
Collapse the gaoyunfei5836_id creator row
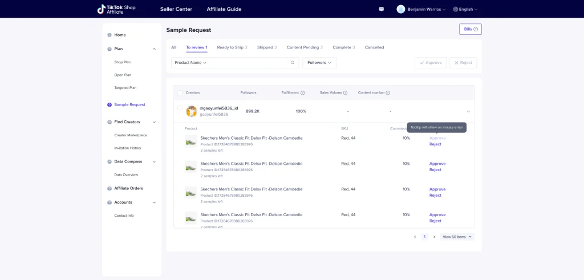point(468,111)
